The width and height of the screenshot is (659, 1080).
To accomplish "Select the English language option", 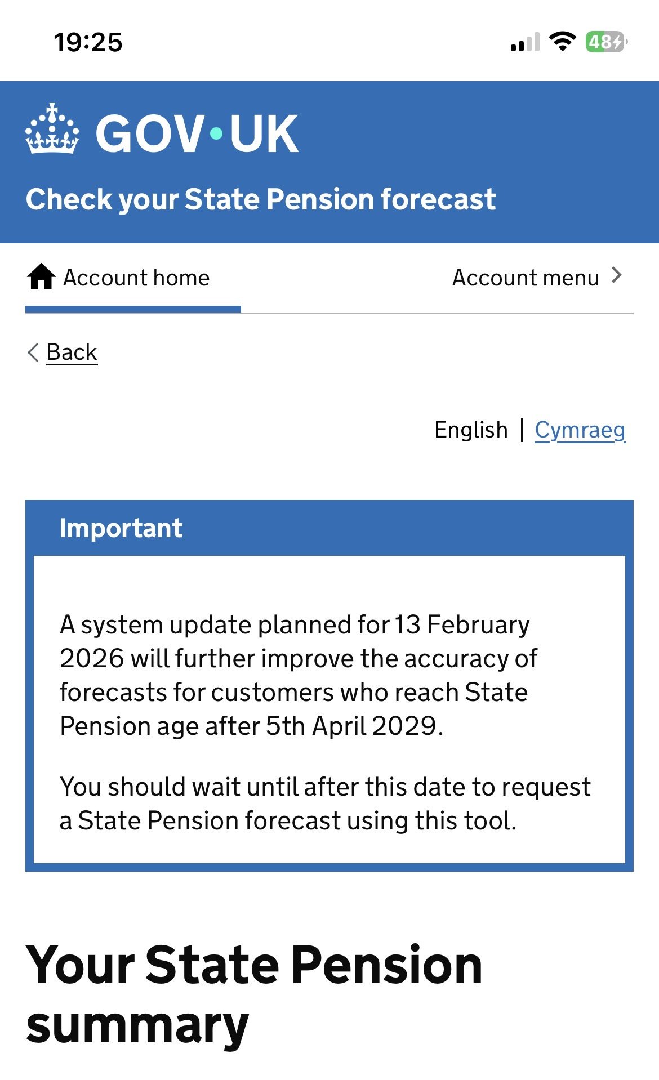I will pyautogui.click(x=471, y=430).
